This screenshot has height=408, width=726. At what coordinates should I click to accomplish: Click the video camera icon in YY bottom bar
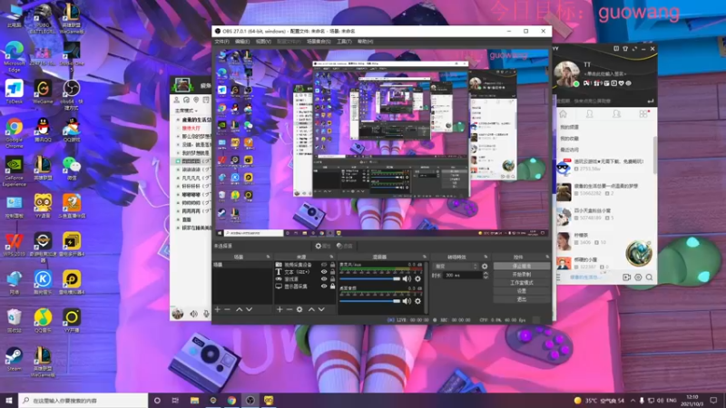coord(626,277)
